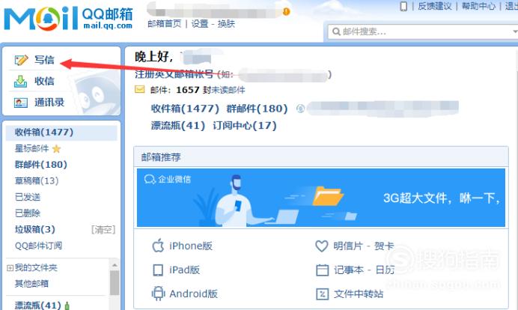
Task: Click the star icon beside 星标邮件
Action: [56, 149]
